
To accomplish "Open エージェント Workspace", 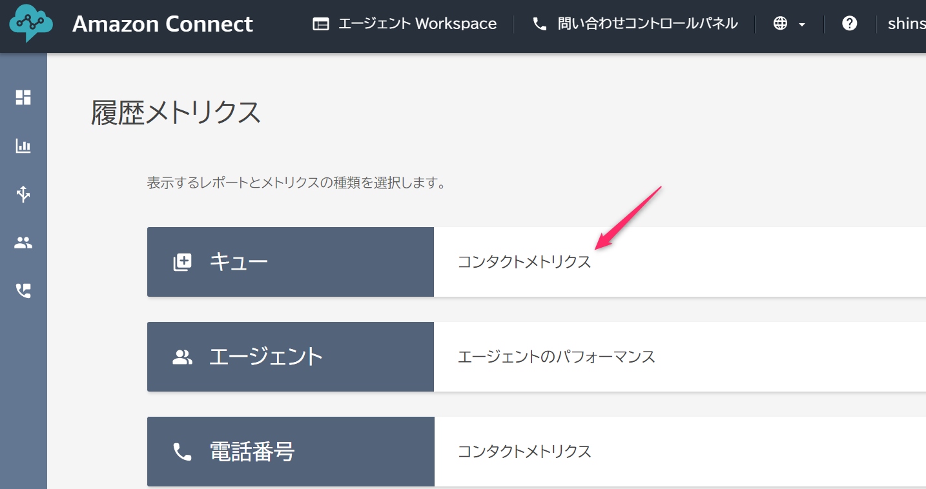I will pyautogui.click(x=417, y=24).
